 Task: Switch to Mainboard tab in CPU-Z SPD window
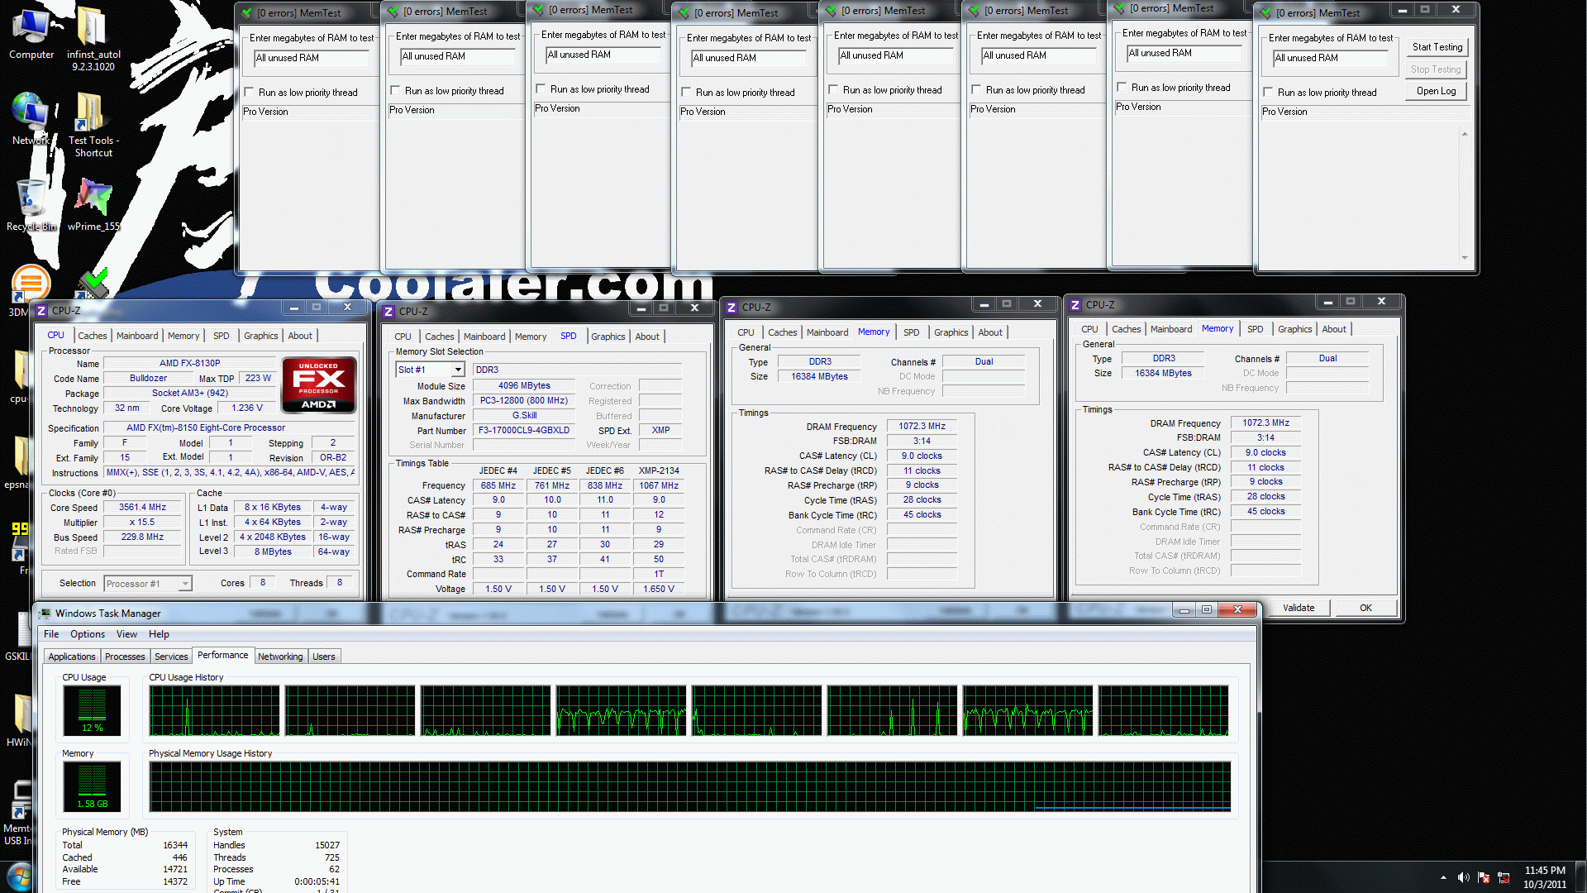coord(484,337)
